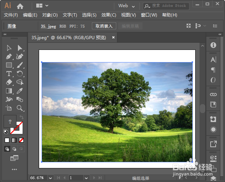This screenshot has height=182, width=225.
Task: Open the arrange documents dropdown
Action: (x=42, y=6)
